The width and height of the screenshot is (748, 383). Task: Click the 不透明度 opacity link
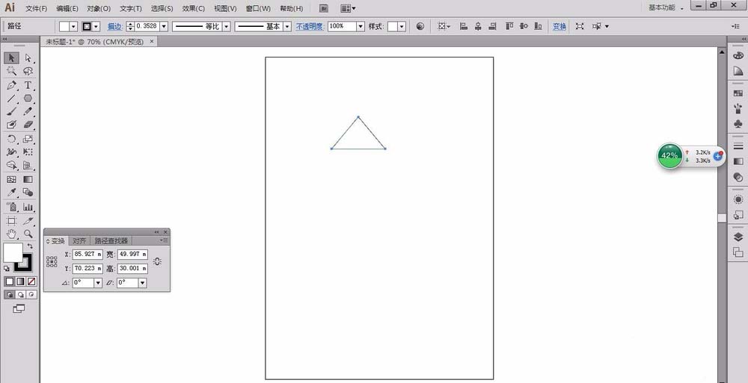click(x=310, y=27)
